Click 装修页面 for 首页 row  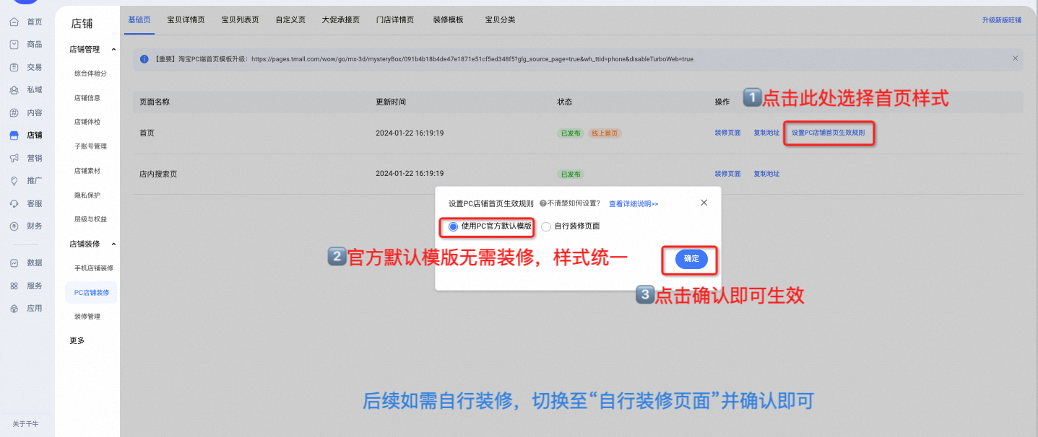727,133
